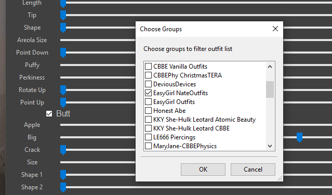Click the Perkiness slider track

point(98,77)
